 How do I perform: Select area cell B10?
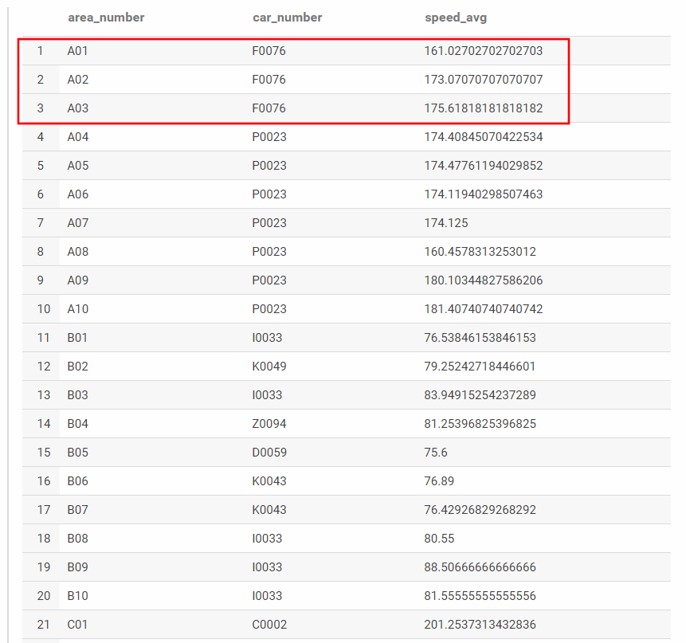coord(78,596)
